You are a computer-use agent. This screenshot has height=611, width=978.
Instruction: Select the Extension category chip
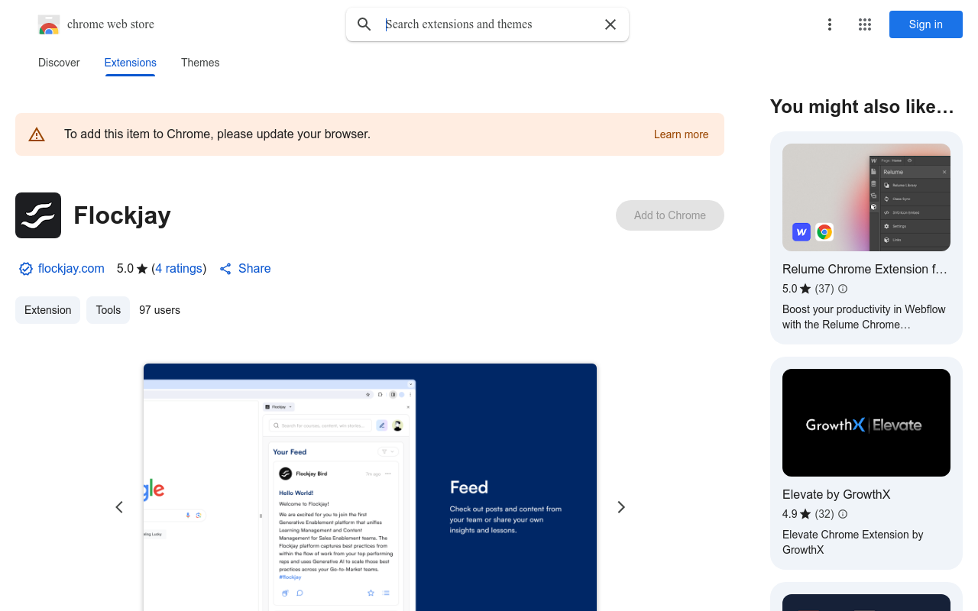(x=47, y=310)
